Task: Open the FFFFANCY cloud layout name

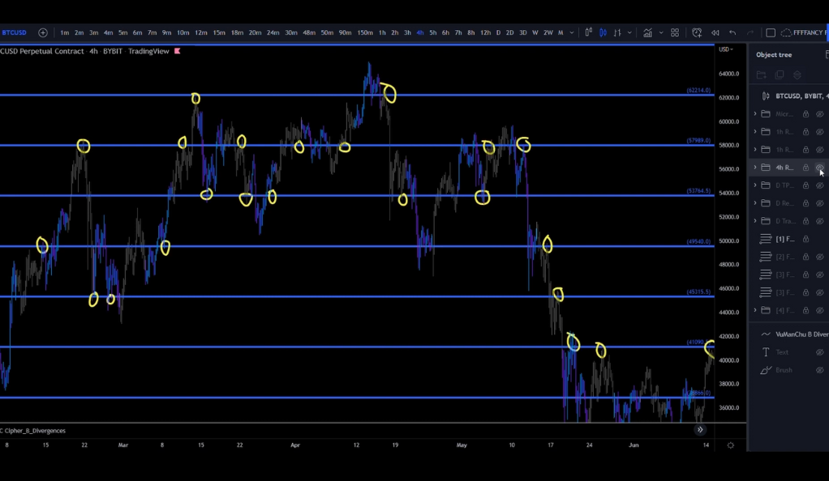Action: 805,32
